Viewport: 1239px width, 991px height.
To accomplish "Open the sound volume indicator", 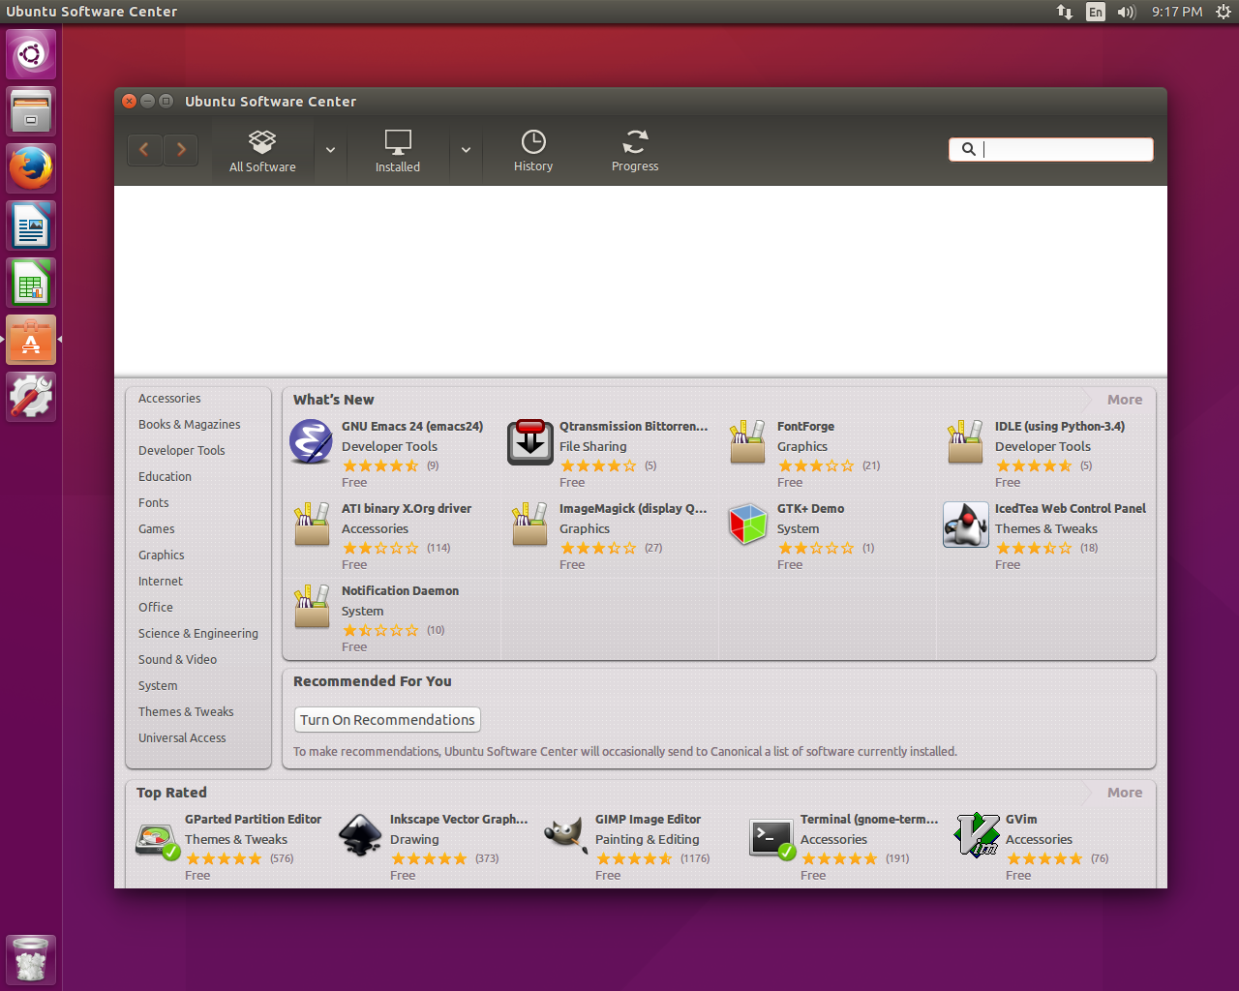I will coord(1127,12).
